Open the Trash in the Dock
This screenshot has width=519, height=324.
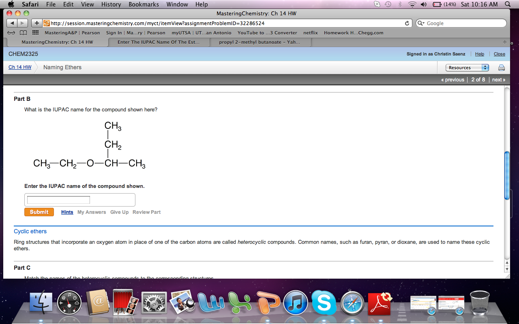[x=480, y=303]
